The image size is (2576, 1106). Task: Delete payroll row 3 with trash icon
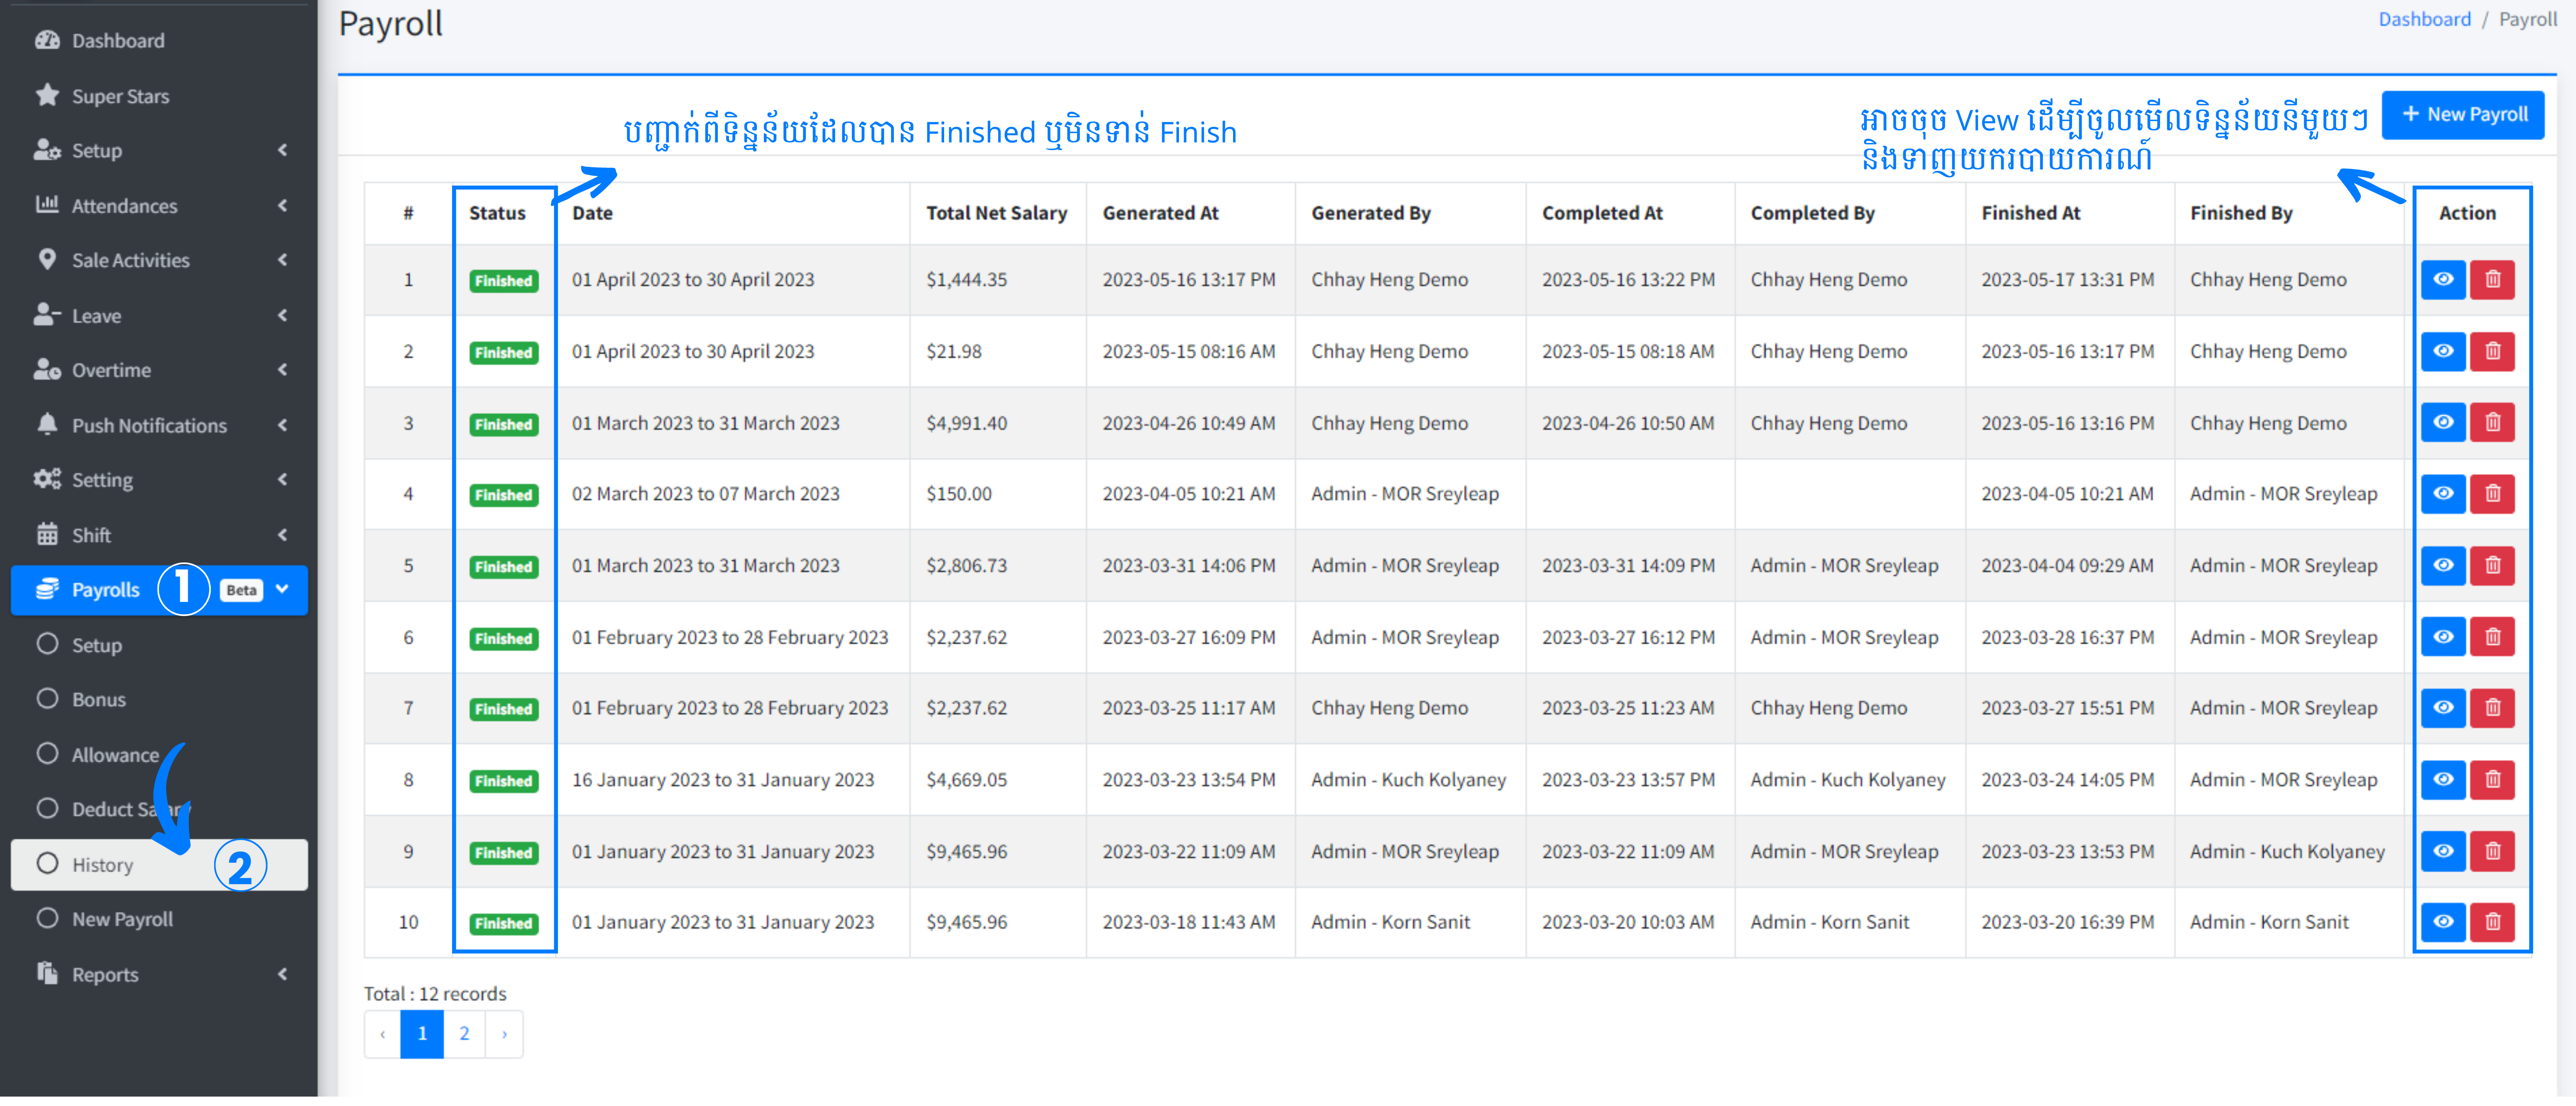[x=2492, y=423]
